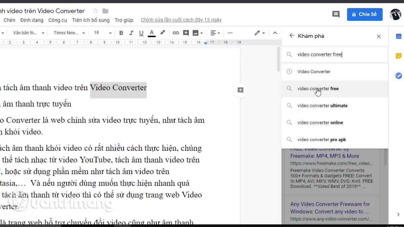Open the Chèn menu
The image size is (404, 227).
(9, 20)
